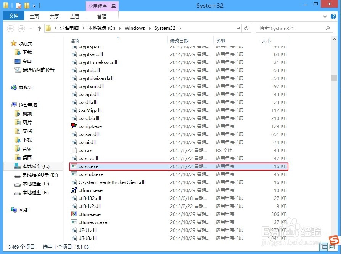The width and height of the screenshot is (341, 254).
Task: Click the Back navigation arrow
Action: click(10, 29)
